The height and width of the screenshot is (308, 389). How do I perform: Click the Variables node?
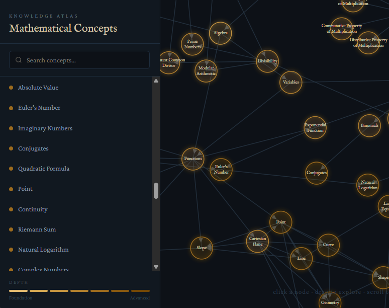[291, 82]
